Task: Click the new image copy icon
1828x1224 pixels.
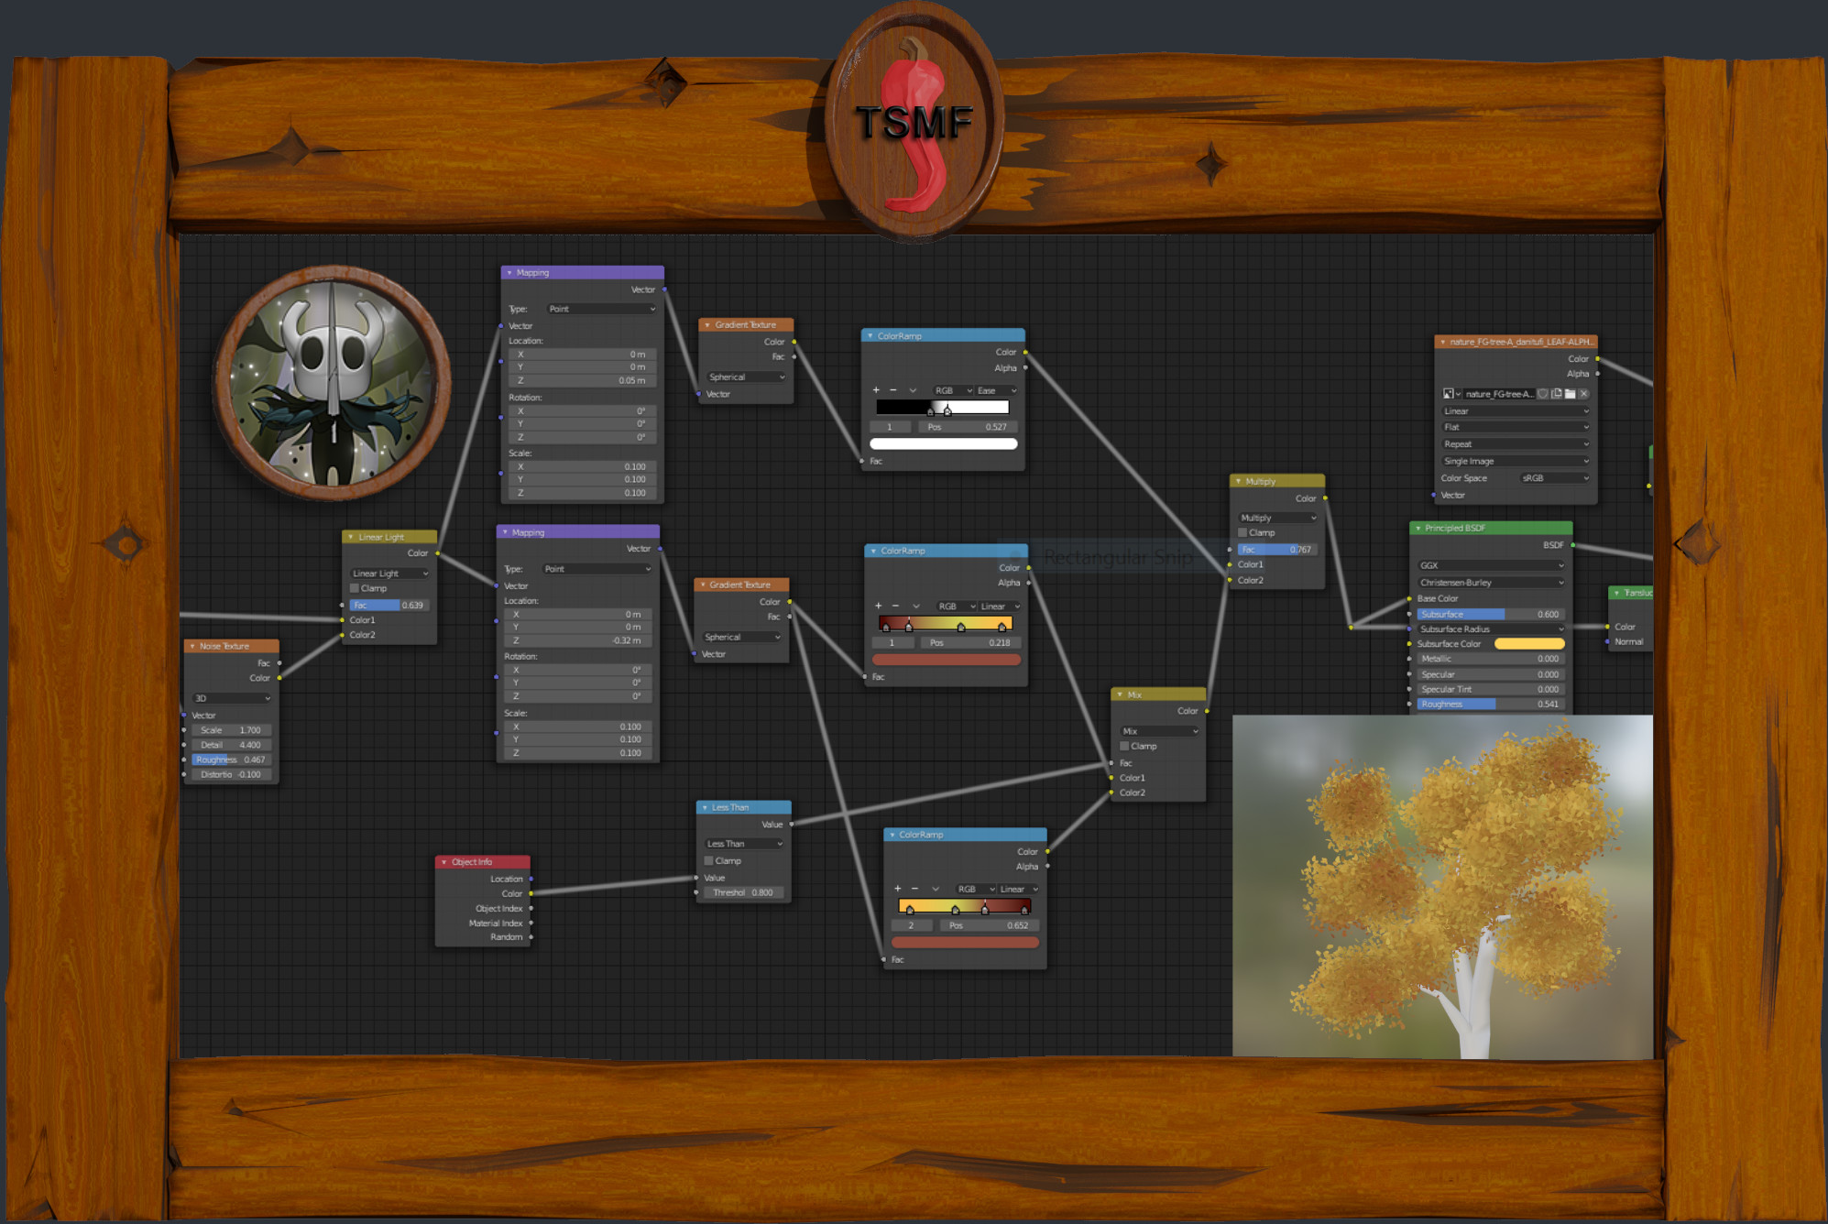Action: click(1556, 394)
